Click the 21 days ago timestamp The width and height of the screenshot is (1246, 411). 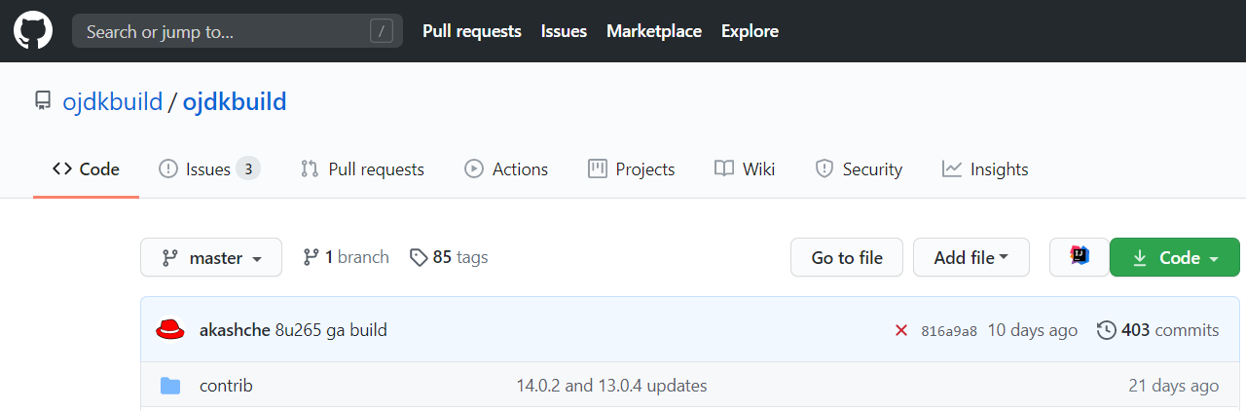point(1174,386)
